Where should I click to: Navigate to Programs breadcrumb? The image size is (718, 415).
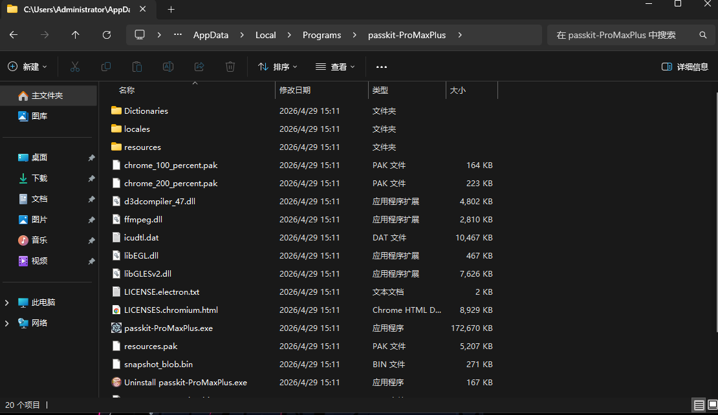pos(322,35)
